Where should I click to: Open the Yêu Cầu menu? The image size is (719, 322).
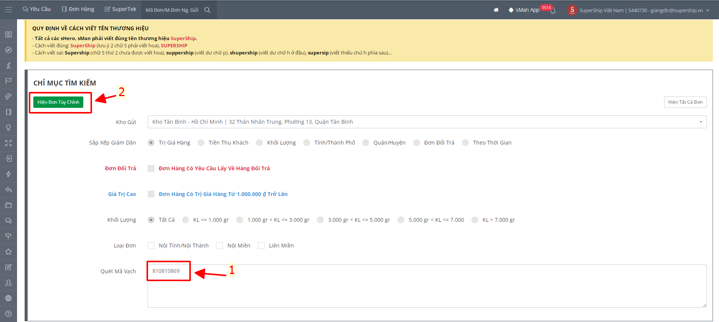(x=37, y=9)
